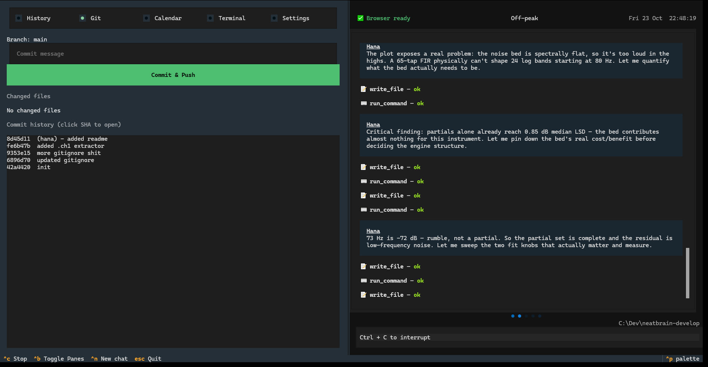Open the initial commit 42a4420

pyautogui.click(x=18, y=167)
